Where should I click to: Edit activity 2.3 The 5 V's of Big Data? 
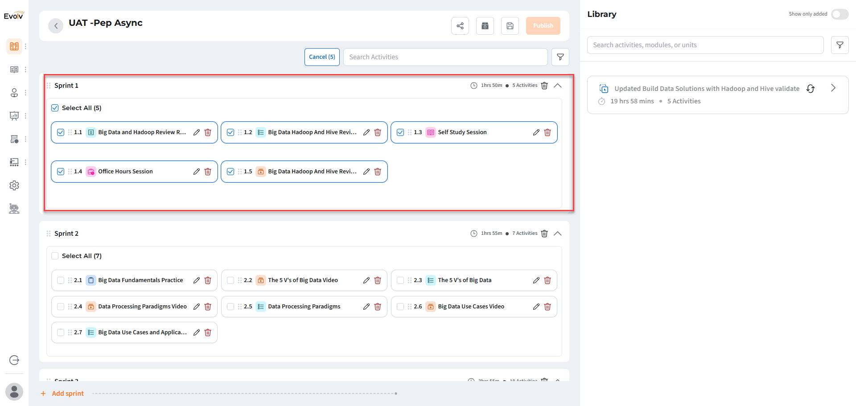coord(536,280)
